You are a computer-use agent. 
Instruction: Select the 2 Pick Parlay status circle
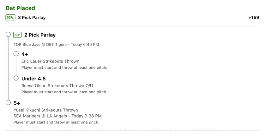(8, 34)
